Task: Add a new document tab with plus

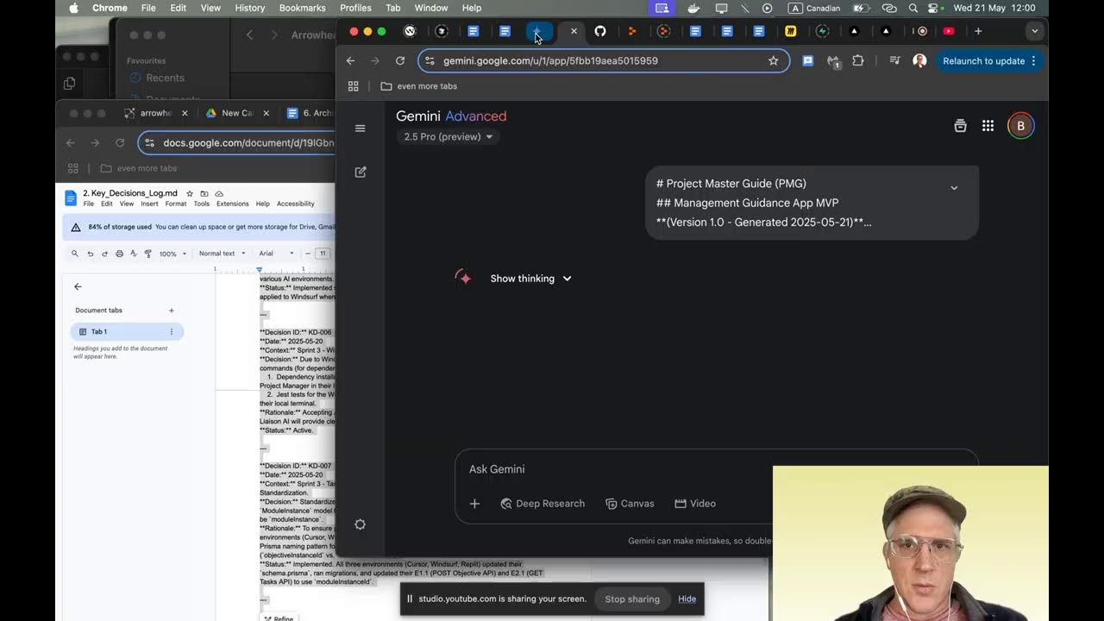Action: (171, 310)
